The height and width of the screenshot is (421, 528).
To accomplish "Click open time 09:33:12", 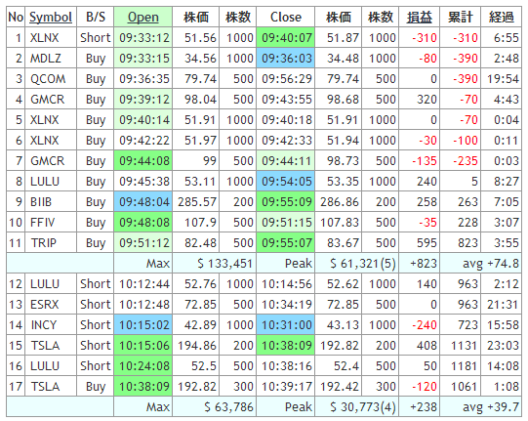I will (143, 38).
